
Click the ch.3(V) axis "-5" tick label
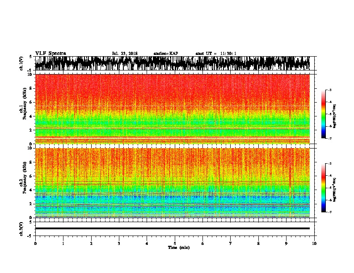point(30,236)
